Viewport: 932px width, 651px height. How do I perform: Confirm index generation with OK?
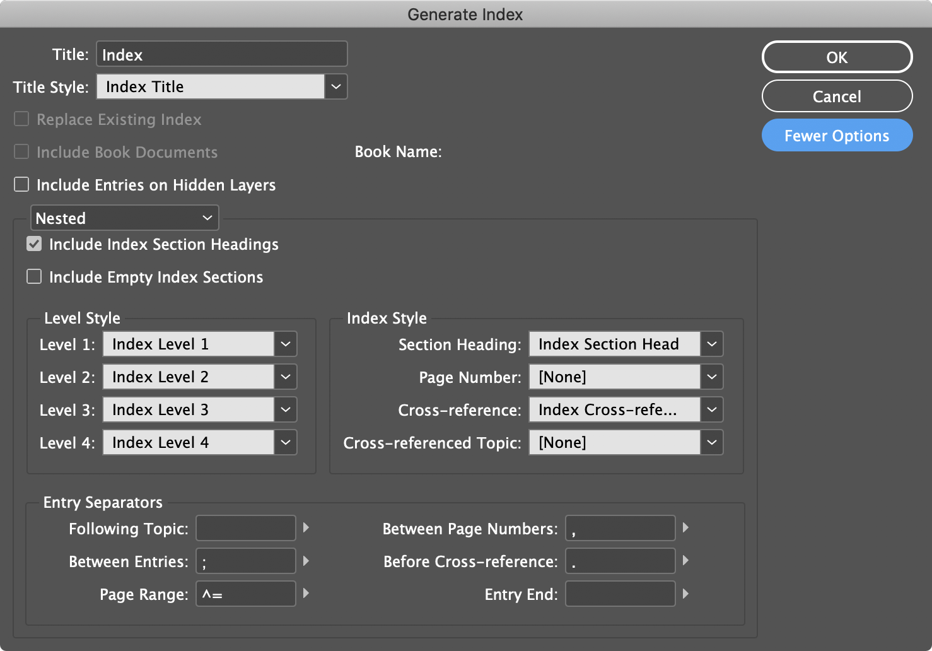pyautogui.click(x=837, y=57)
